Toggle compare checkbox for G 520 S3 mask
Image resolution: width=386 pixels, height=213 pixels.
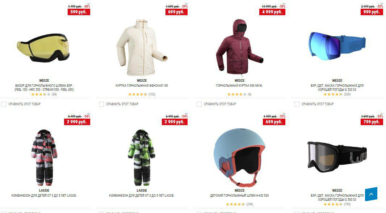coord(297,104)
